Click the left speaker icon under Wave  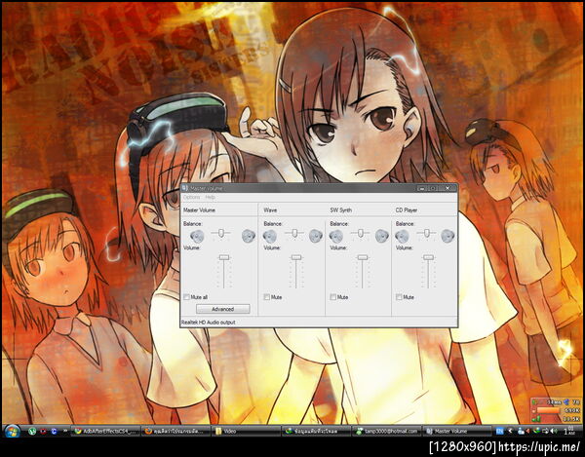pos(270,236)
